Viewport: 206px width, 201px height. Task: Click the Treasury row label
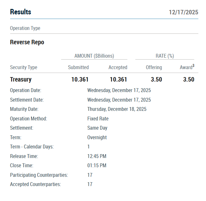pos(21,80)
